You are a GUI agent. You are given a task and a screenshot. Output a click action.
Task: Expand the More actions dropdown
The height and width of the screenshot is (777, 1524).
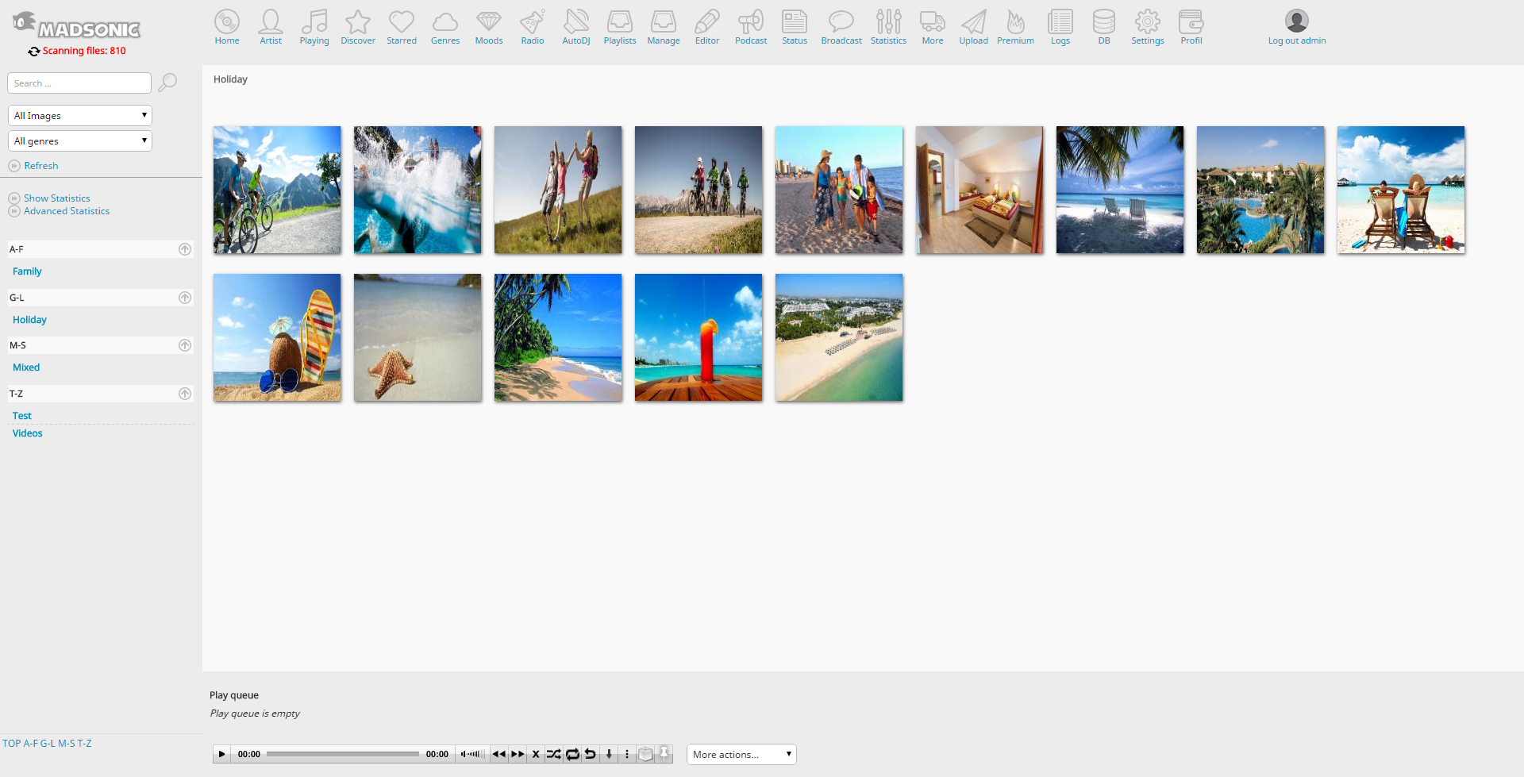(x=741, y=755)
